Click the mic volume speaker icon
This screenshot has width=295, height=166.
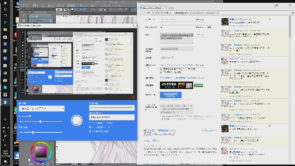[21, 122]
